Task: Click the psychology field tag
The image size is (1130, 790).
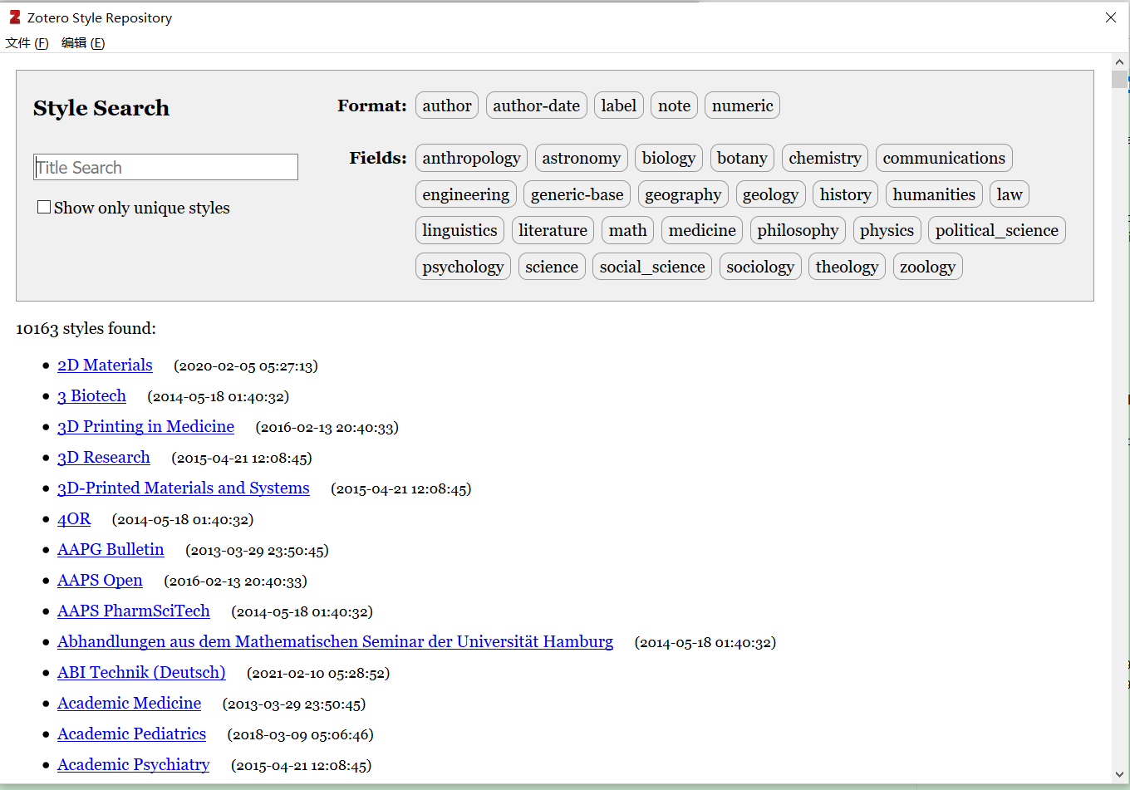Action: 463,267
